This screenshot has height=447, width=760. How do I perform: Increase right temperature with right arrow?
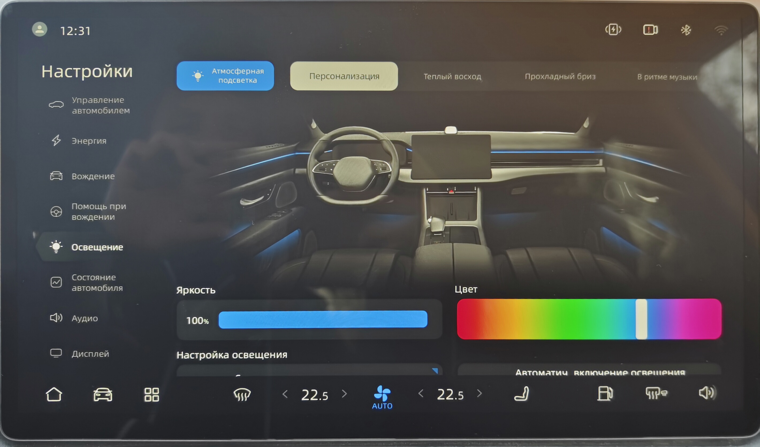click(x=480, y=393)
